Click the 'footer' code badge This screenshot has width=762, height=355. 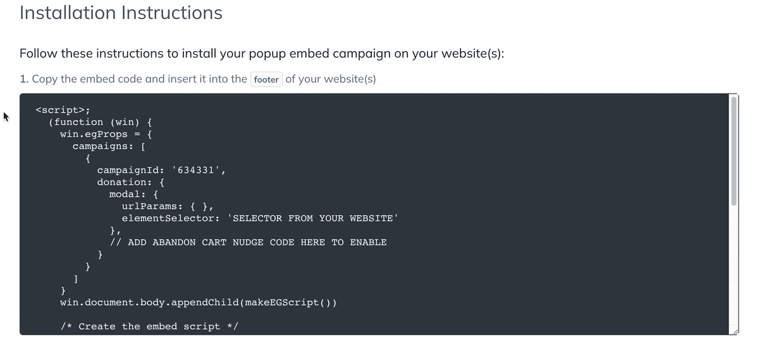click(266, 80)
